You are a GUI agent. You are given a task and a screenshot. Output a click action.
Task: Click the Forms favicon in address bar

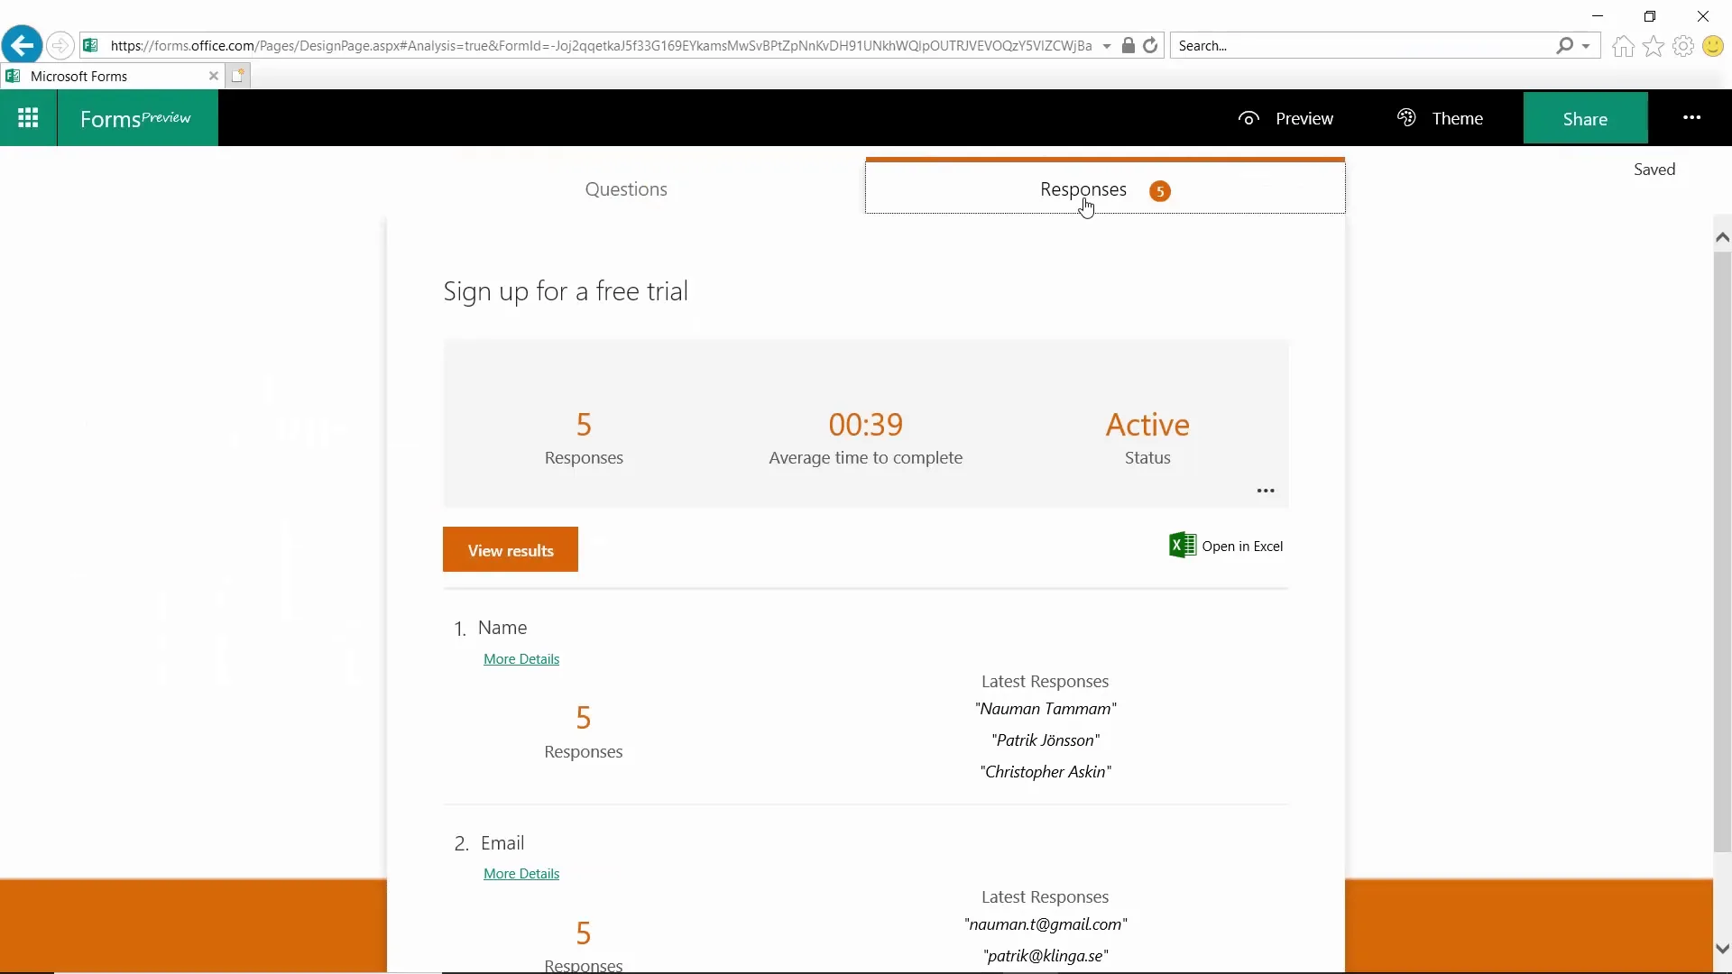(x=90, y=45)
